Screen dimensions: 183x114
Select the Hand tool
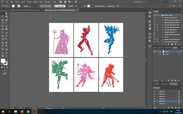tap(3, 56)
